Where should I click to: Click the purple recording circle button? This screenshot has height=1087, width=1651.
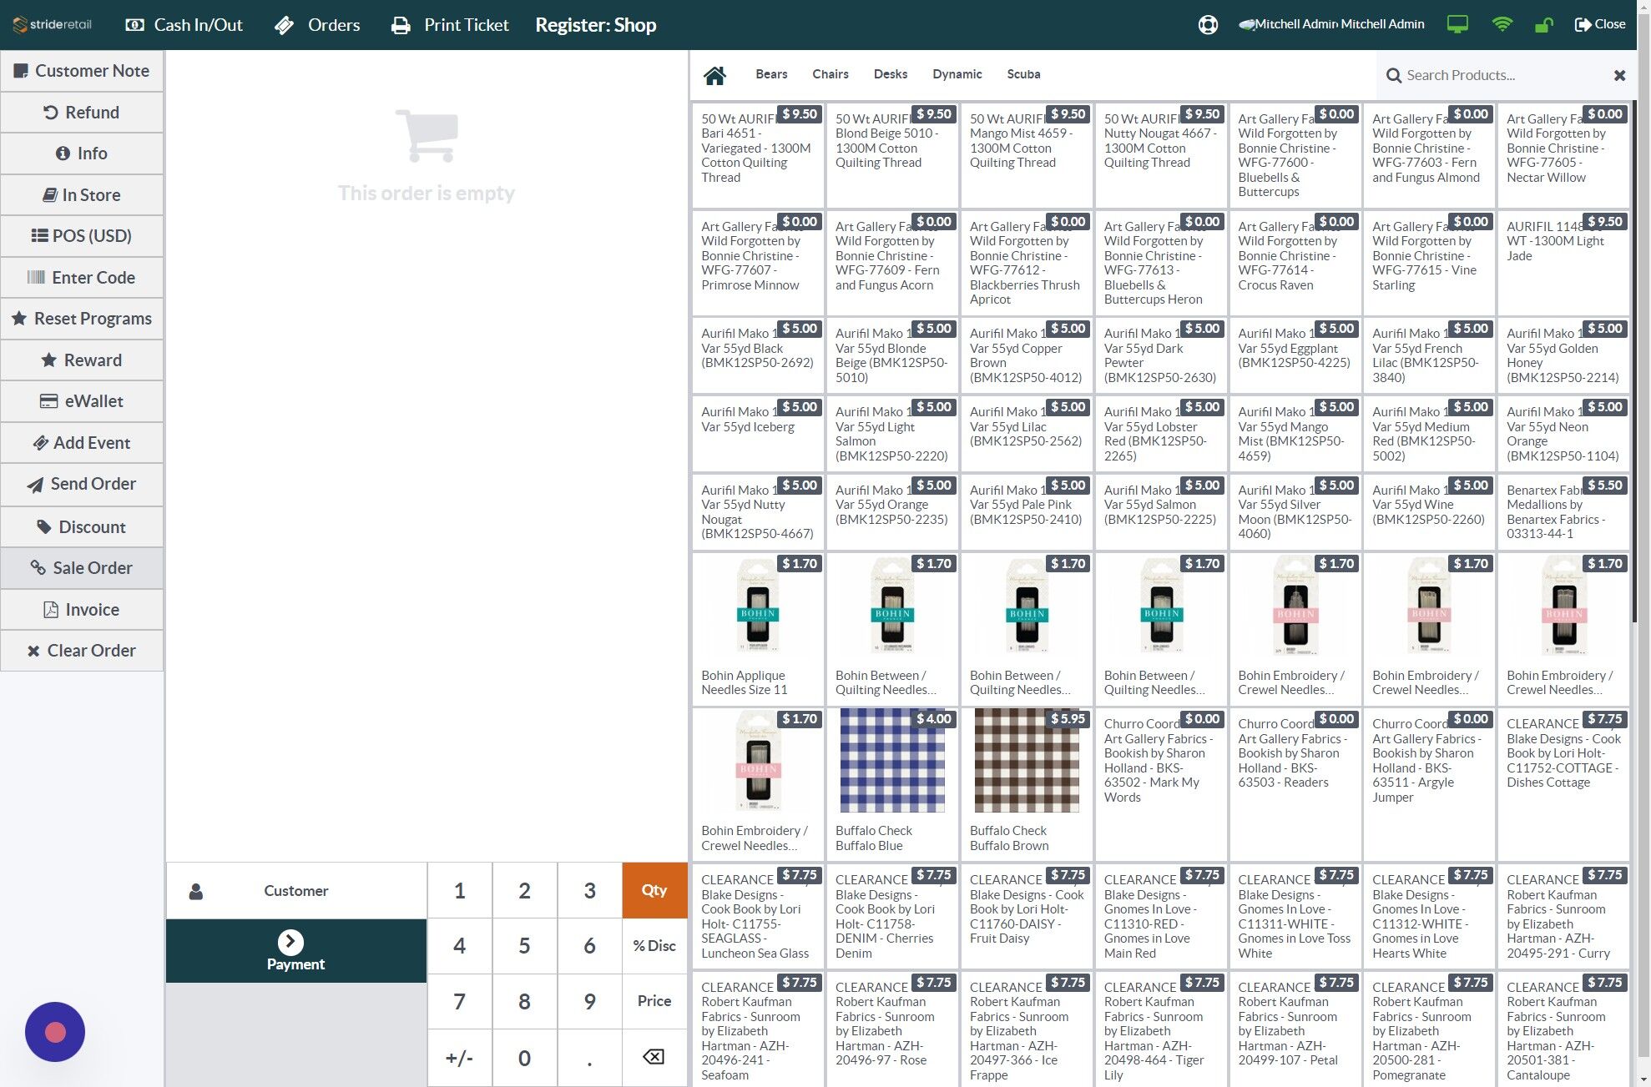tap(55, 1032)
